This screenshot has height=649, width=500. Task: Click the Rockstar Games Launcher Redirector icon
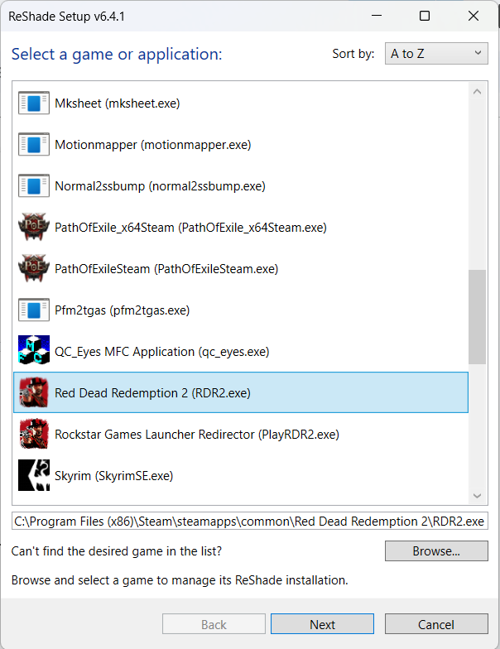pyautogui.click(x=34, y=434)
